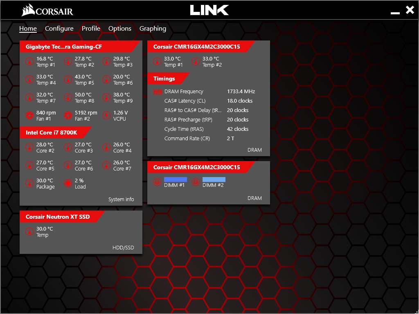Select the Fan #1 fan icon

tap(29, 116)
